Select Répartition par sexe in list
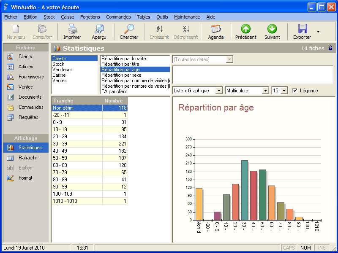 [121, 75]
